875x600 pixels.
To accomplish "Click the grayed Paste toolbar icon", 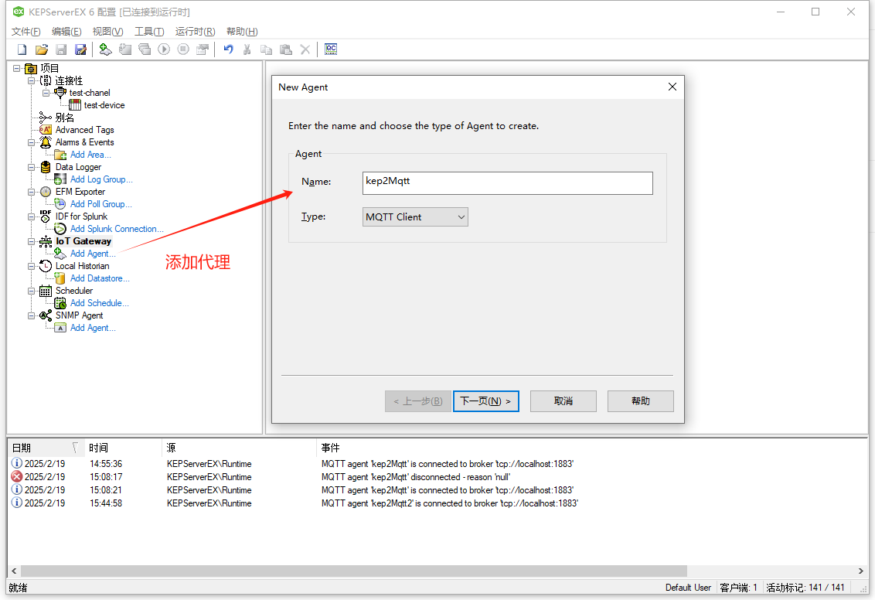I will 286,49.
